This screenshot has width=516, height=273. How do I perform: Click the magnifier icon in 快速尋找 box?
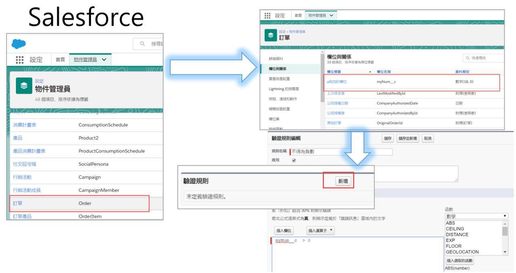point(468,58)
